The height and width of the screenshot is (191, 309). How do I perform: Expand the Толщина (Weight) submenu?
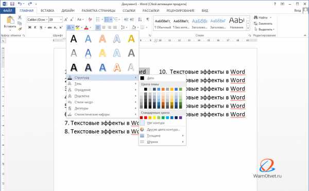(162, 136)
